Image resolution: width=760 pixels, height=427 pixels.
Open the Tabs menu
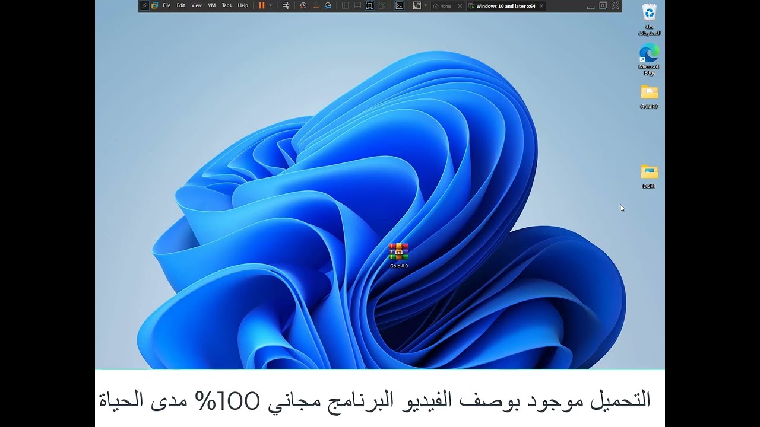[x=227, y=5]
